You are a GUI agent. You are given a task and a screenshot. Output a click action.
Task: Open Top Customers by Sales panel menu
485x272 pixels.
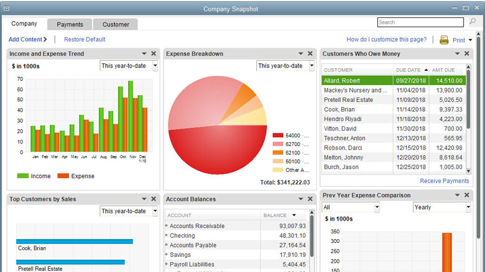pyautogui.click(x=144, y=199)
